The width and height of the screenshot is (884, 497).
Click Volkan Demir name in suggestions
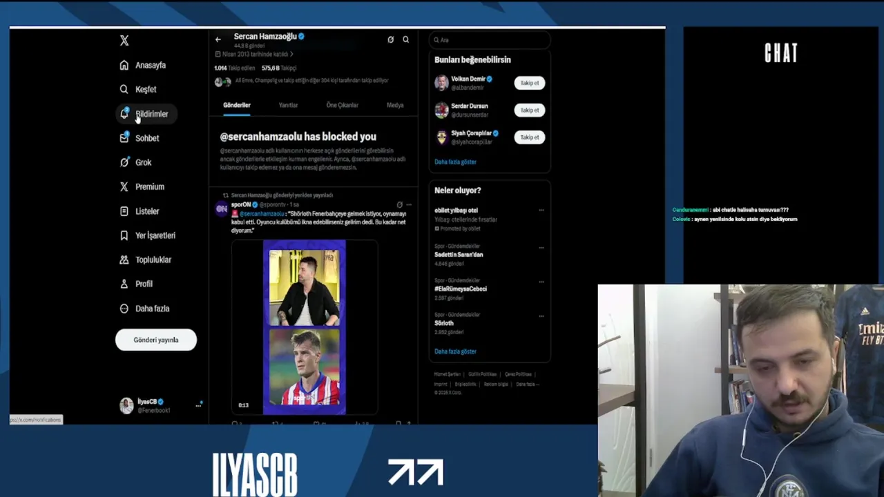point(468,79)
